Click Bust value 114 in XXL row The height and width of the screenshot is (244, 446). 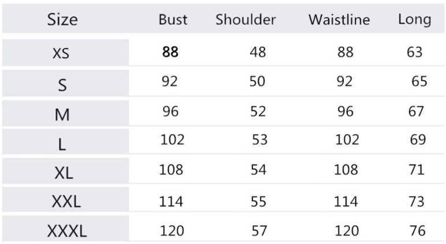click(x=172, y=202)
